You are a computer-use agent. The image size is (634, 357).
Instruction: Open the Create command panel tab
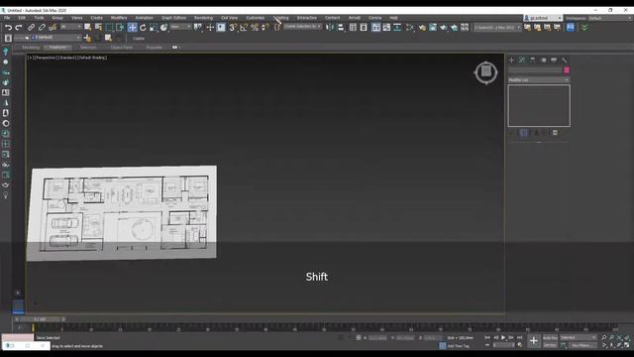click(x=511, y=59)
